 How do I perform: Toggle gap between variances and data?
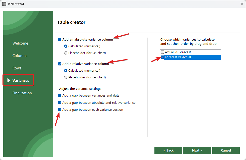click(60, 95)
